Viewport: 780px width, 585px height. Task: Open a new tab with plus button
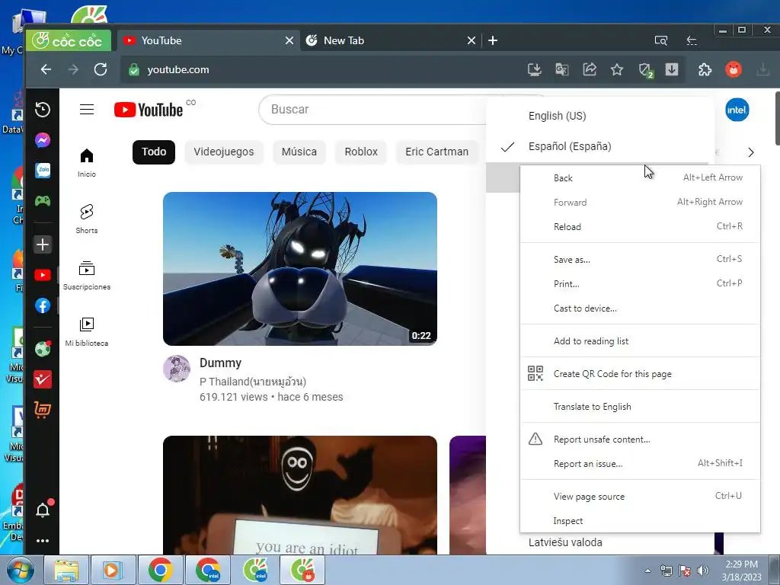click(x=493, y=40)
